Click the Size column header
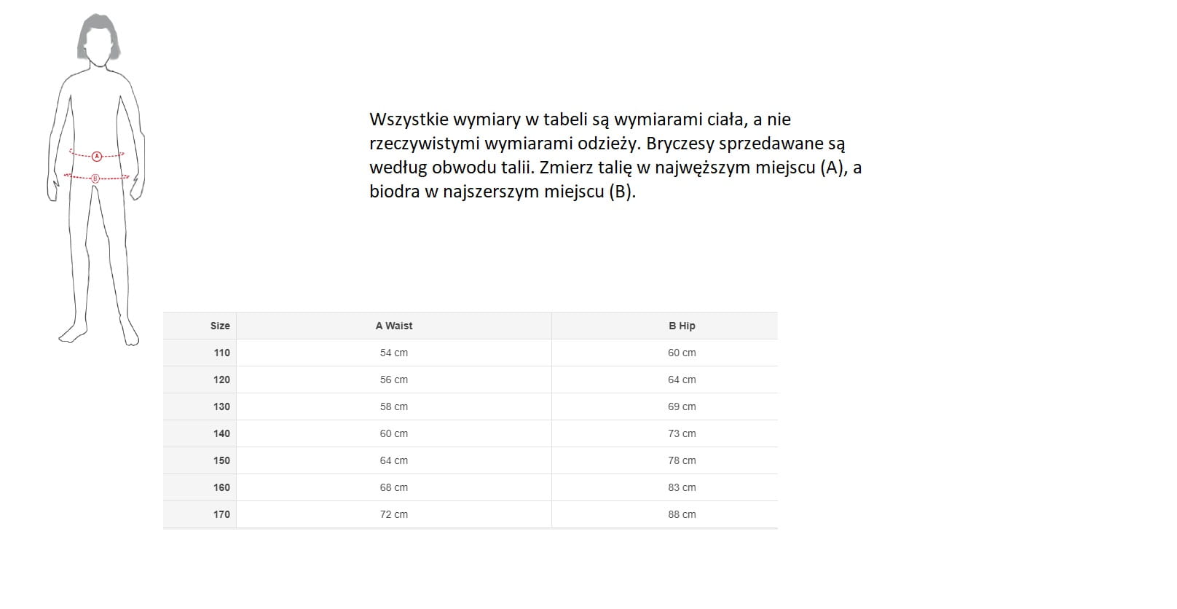Screen dimensions: 1177x609 (220, 326)
